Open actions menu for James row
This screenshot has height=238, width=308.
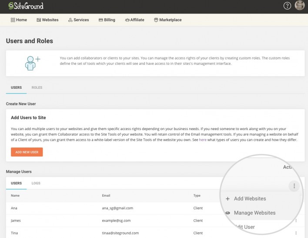[296, 221]
